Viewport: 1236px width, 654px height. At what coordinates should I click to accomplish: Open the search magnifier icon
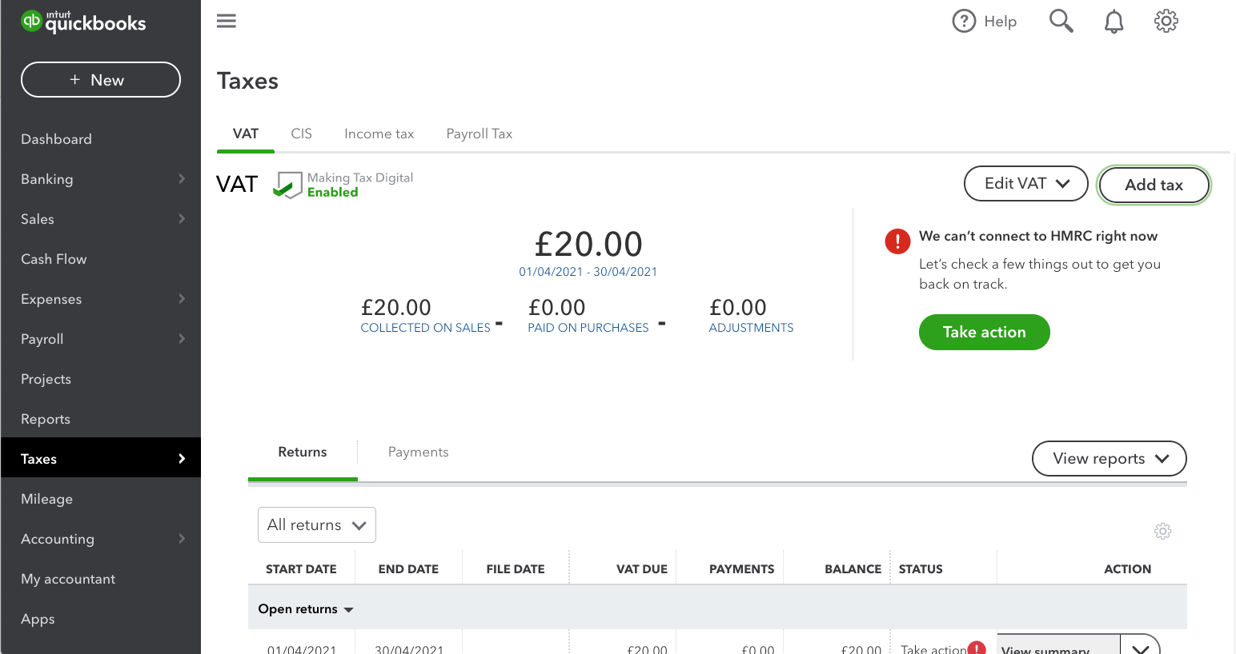[x=1061, y=21]
